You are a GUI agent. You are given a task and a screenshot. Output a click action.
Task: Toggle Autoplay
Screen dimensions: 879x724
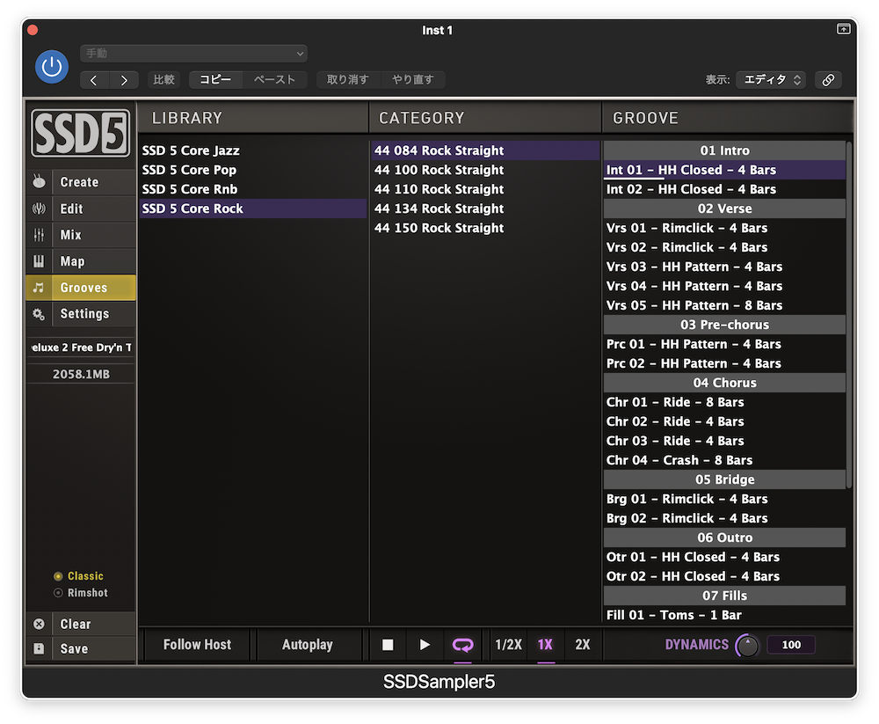(x=307, y=644)
